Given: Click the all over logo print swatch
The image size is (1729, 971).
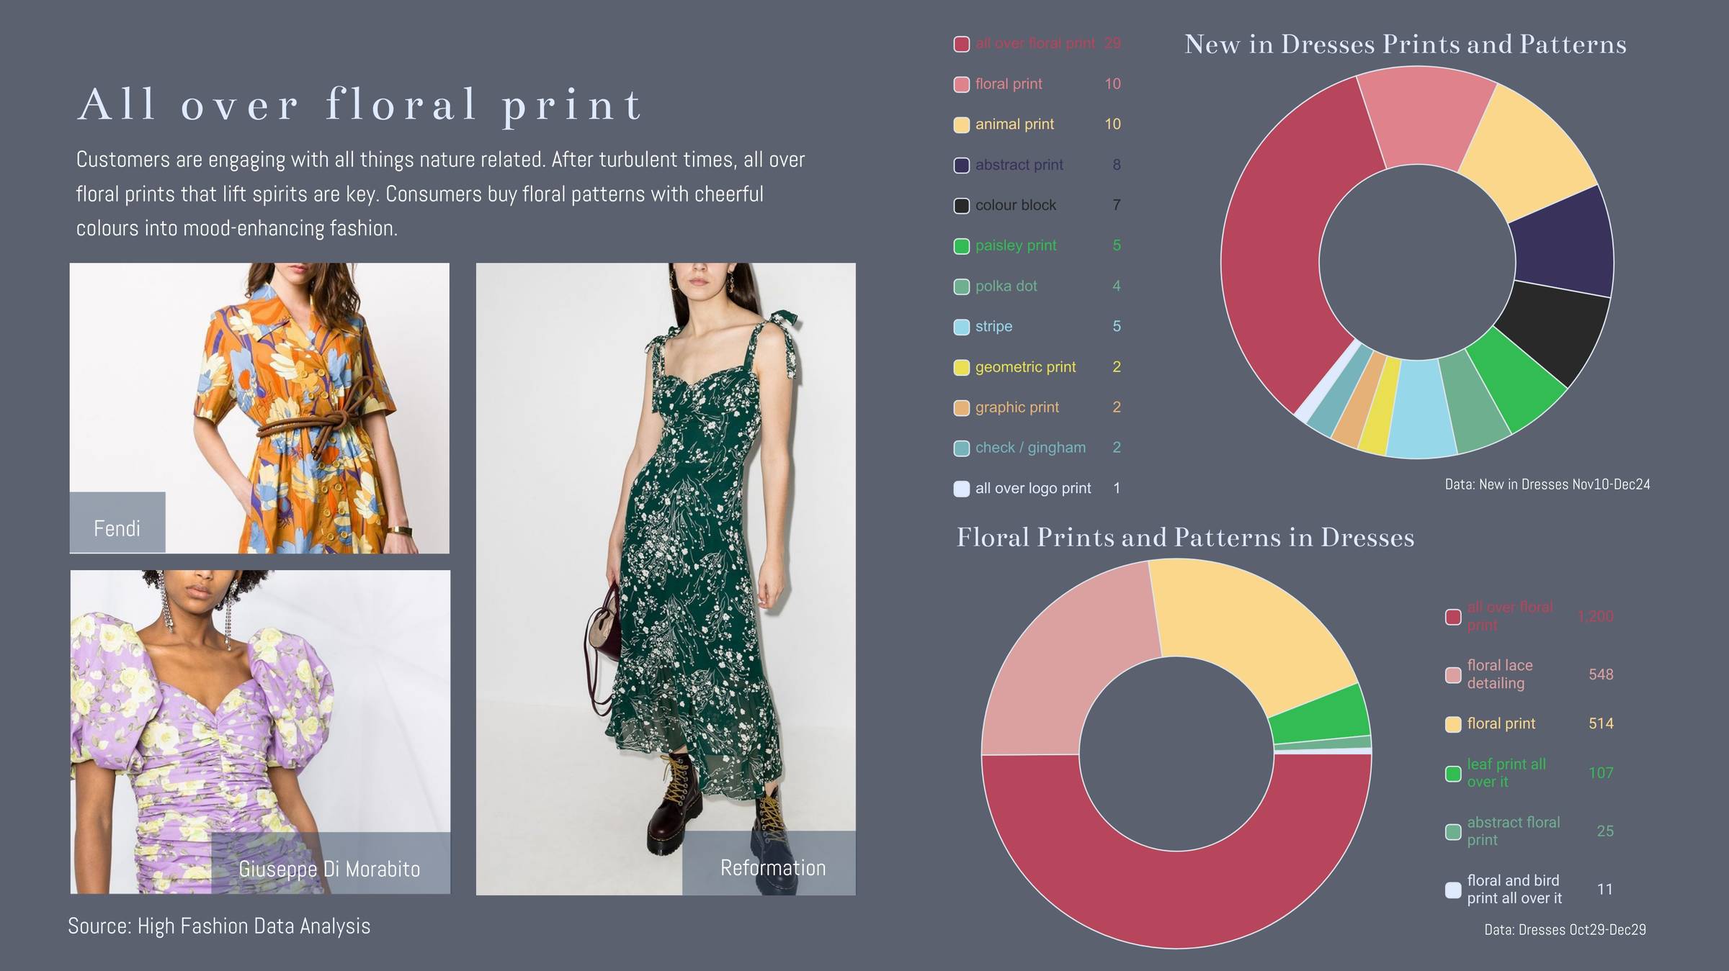Looking at the screenshot, I should click(x=961, y=489).
